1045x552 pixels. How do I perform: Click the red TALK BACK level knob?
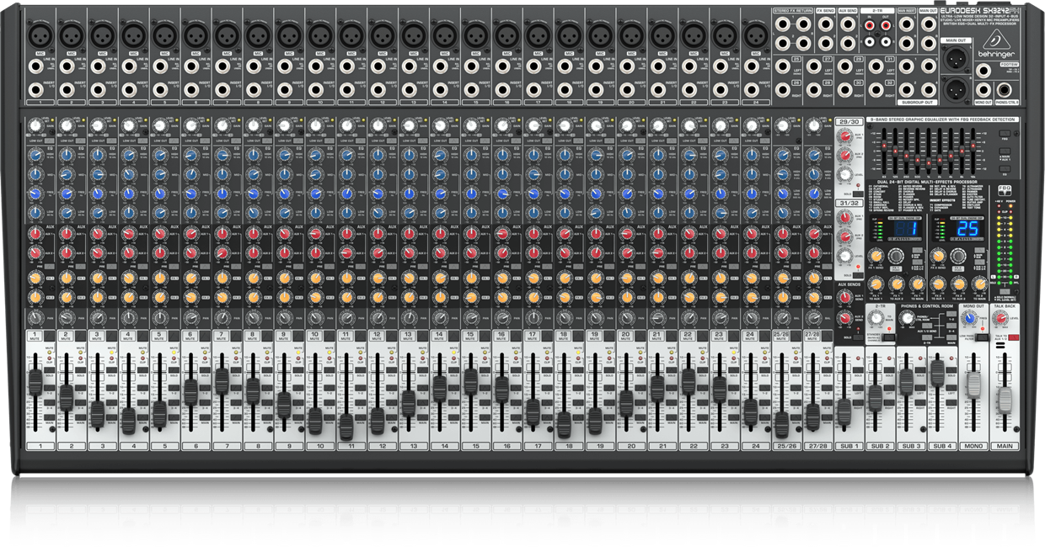click(1000, 318)
